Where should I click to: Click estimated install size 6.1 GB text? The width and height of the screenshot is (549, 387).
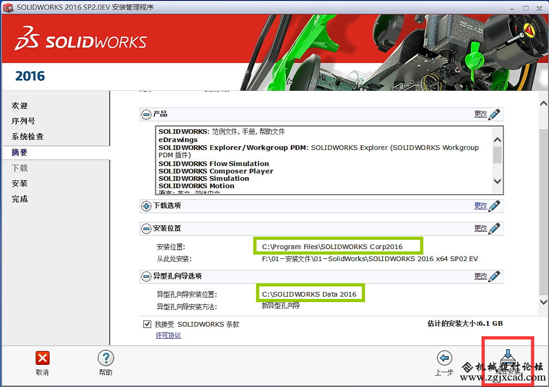(465, 323)
